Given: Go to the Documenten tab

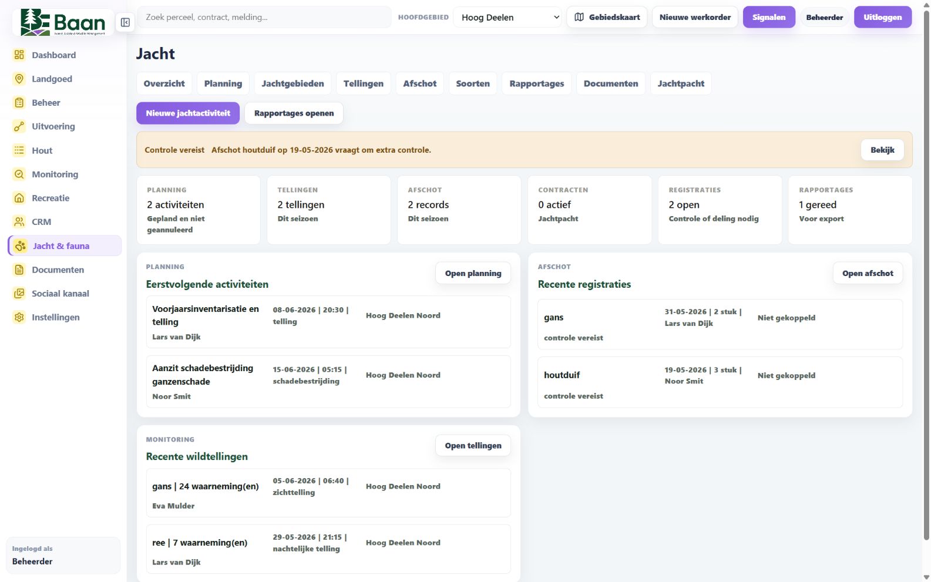Looking at the screenshot, I should pos(611,83).
